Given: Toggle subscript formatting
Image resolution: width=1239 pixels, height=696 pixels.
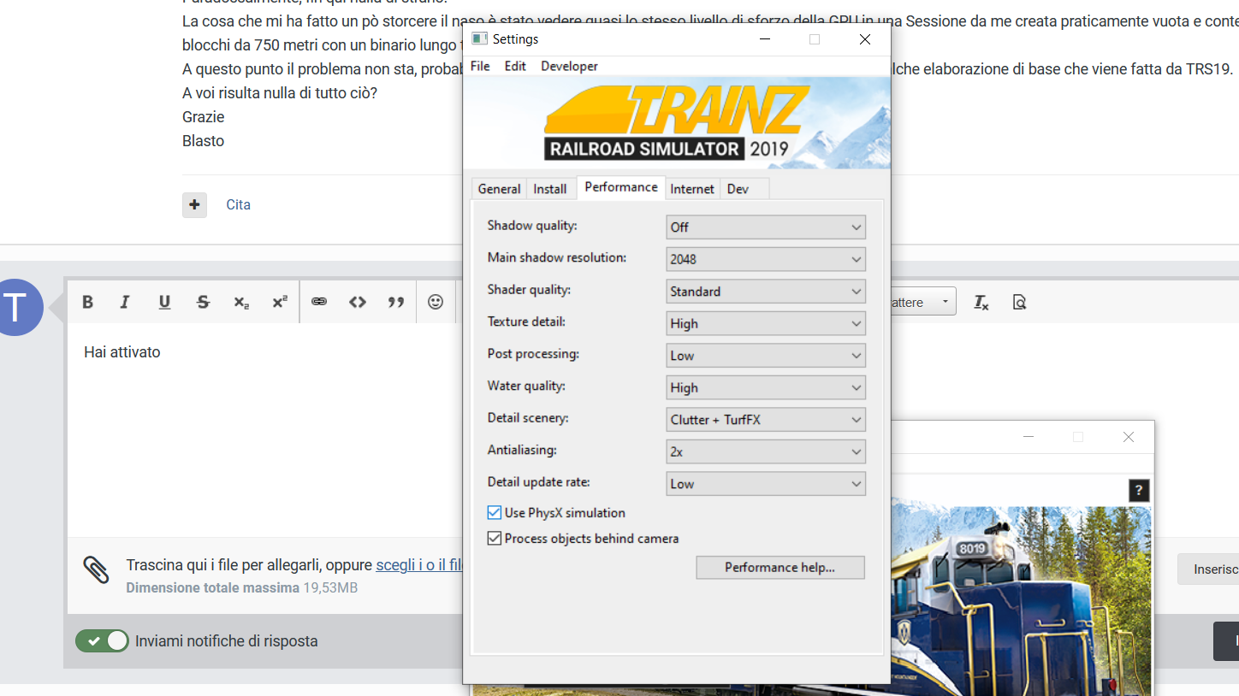Looking at the screenshot, I should (241, 302).
